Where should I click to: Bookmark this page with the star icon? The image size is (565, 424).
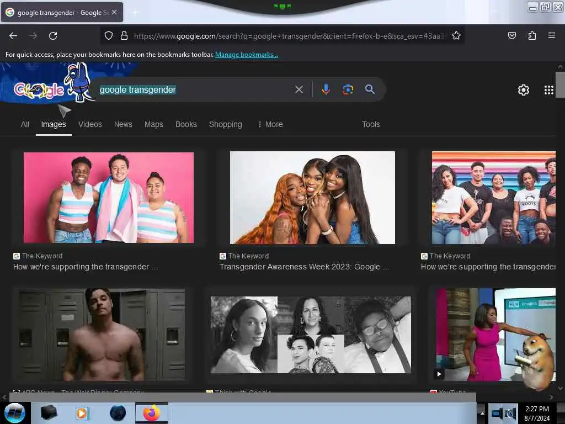click(456, 35)
